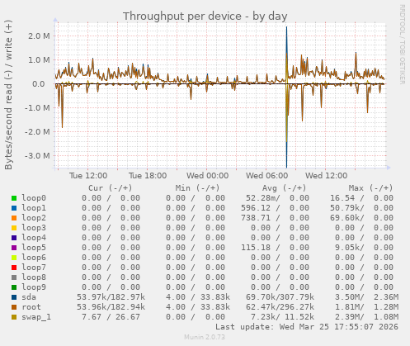Screen dimensions: 410x346
Task: Click the Avg (-/+) column header
Action: pyautogui.click(x=284, y=188)
